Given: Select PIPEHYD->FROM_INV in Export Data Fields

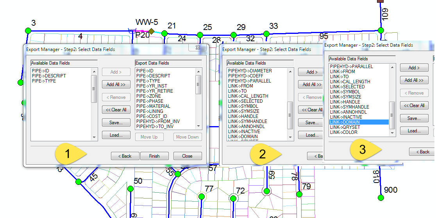Looking at the screenshot, I should coord(158,121).
